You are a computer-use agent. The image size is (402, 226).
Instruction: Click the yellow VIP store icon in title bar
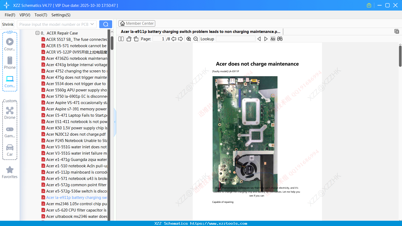369,5
